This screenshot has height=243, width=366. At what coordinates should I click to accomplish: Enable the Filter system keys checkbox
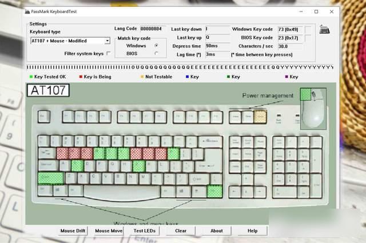108,53
